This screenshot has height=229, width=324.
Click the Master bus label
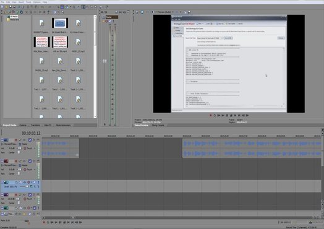coord(111,17)
